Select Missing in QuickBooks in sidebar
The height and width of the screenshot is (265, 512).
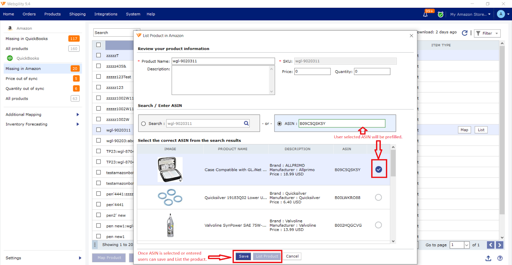(42, 39)
